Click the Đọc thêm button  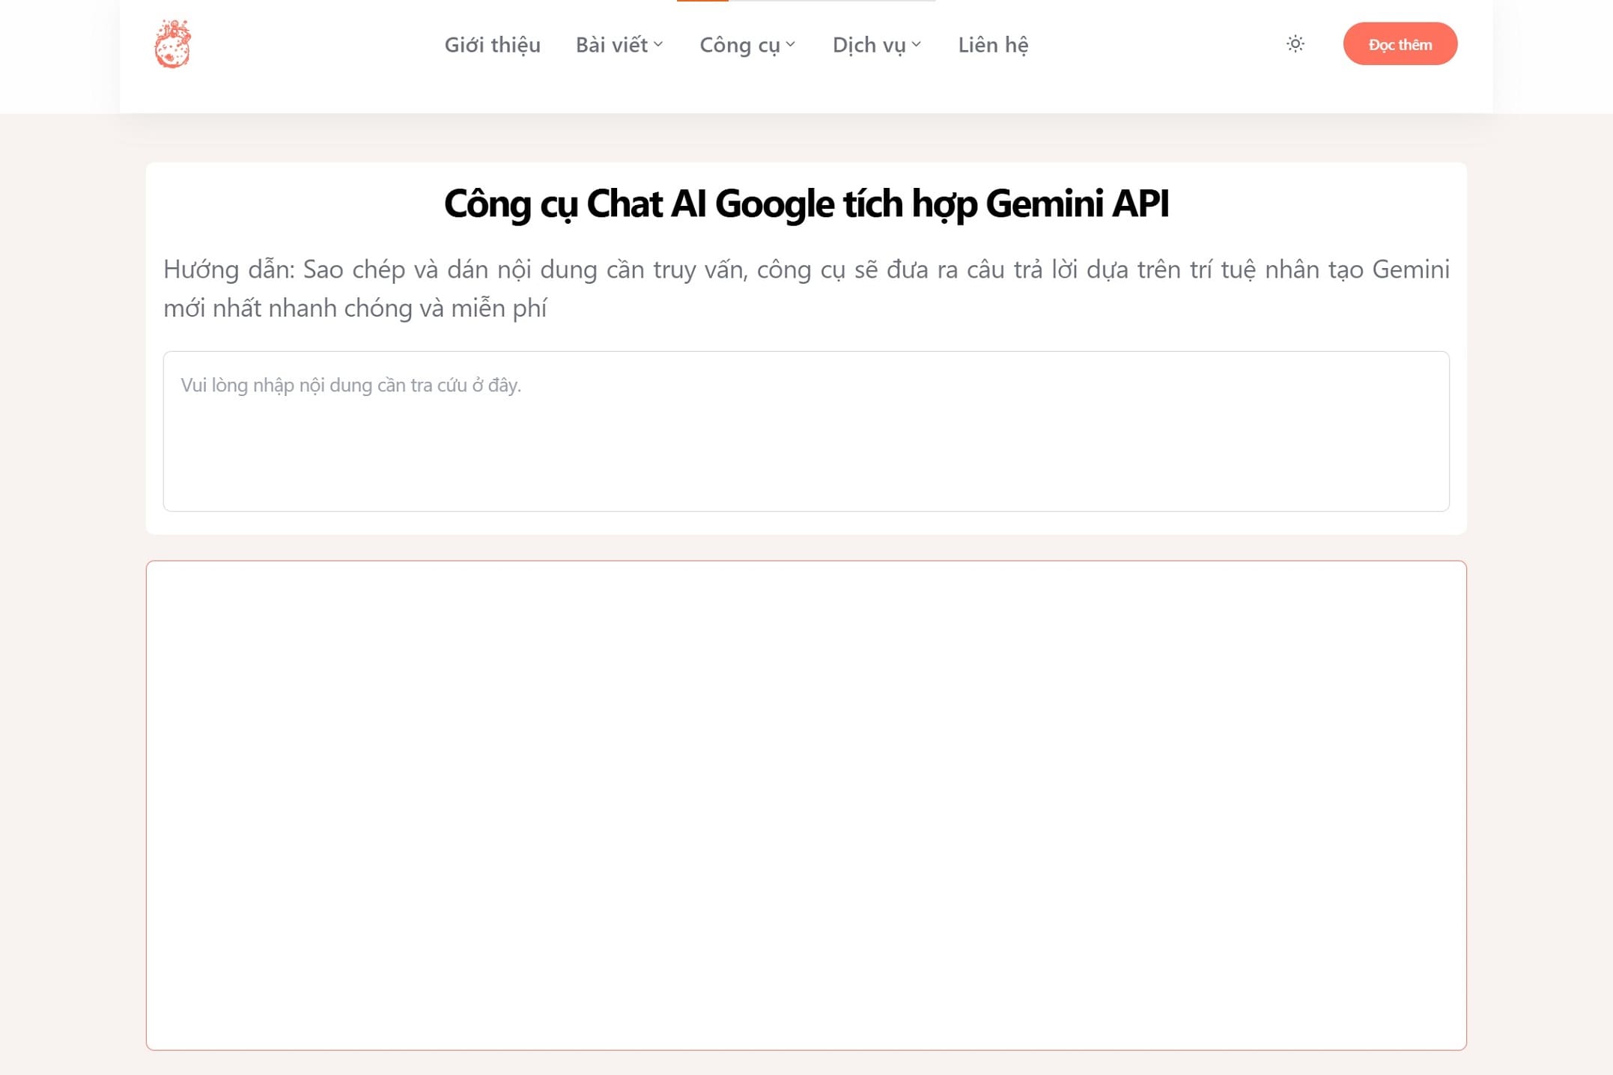tap(1400, 44)
